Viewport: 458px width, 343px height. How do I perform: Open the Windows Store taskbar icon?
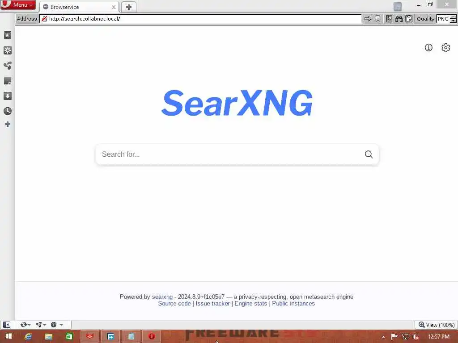[x=69, y=337]
